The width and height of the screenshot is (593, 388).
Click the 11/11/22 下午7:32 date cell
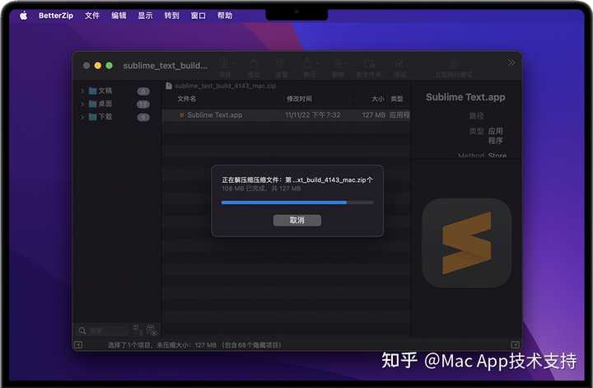(x=313, y=115)
